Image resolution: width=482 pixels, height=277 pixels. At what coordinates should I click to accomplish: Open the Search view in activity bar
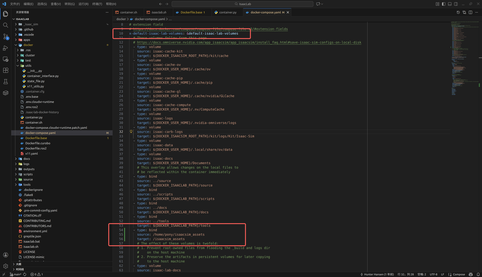click(5, 25)
